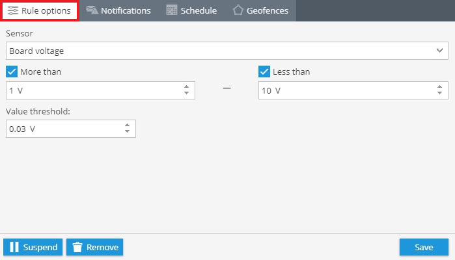Click the trash can icon on Remove
Viewport: 455px width, 260px height.
pos(77,247)
